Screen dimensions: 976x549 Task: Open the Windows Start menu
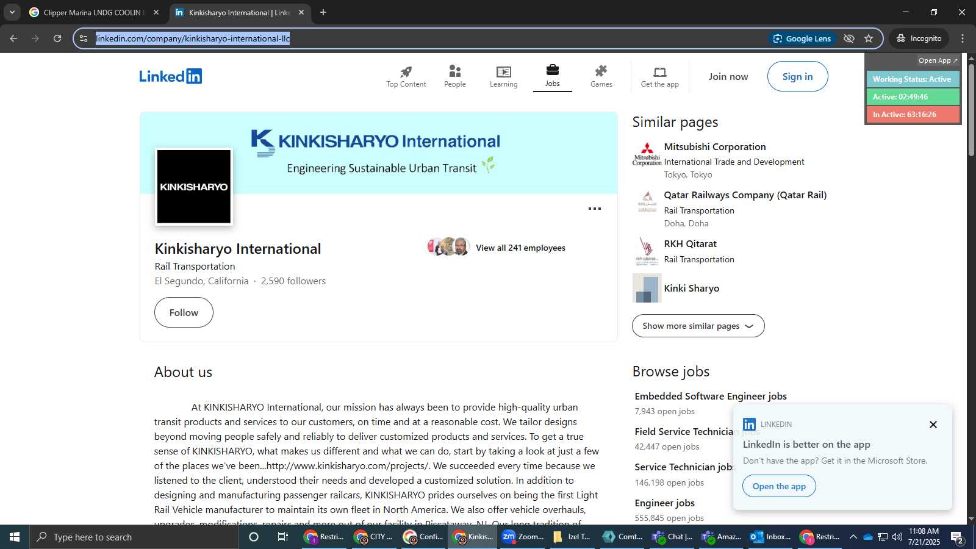(x=15, y=537)
